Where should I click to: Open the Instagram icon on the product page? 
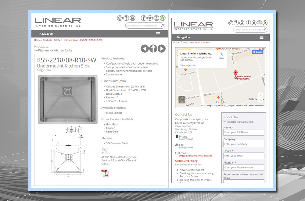[x=156, y=18]
